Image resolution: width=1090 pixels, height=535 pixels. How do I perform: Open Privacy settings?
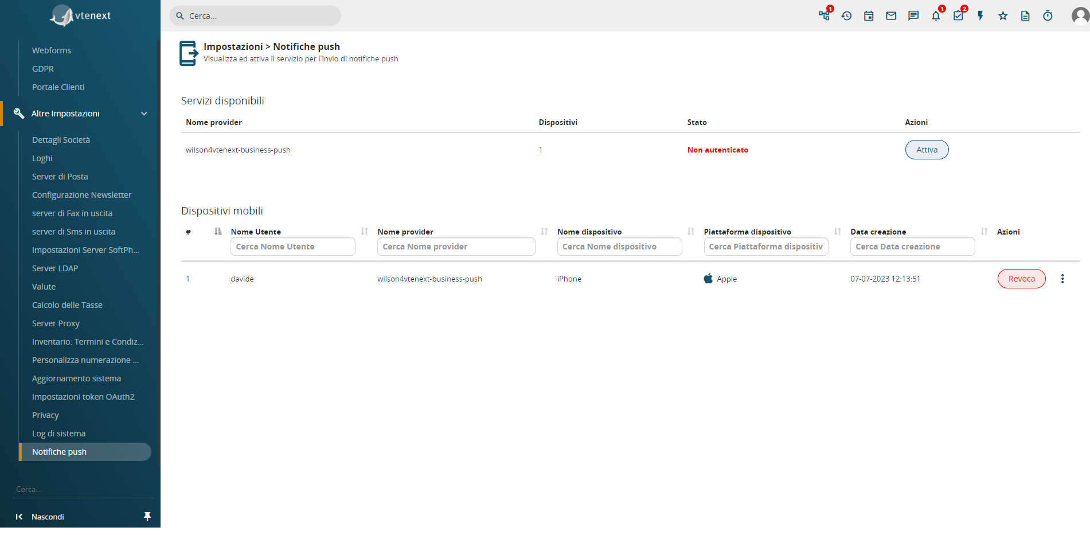[x=45, y=415]
